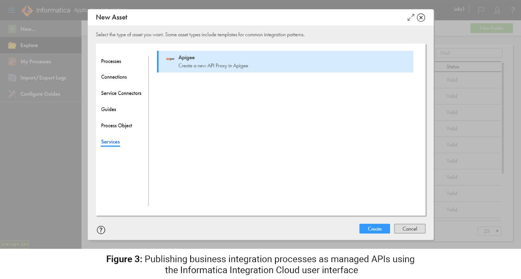521x279 pixels.
Task: Click the Configure Guides tools icon
Action: tap(12, 94)
